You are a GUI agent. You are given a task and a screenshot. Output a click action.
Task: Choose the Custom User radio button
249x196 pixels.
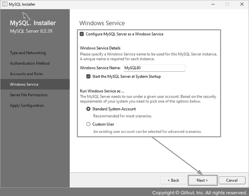pyautogui.click(x=88, y=124)
